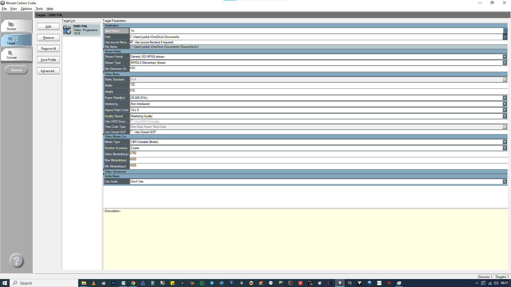Collapse the Video-Basic section header
The height and width of the screenshot is (287, 511).
click(305, 74)
